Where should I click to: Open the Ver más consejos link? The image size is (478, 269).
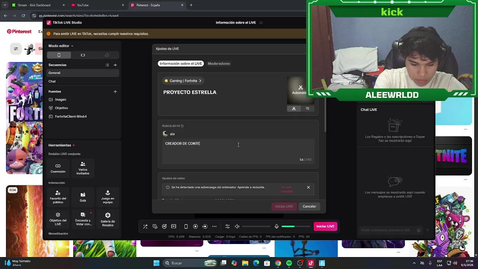[287, 189]
